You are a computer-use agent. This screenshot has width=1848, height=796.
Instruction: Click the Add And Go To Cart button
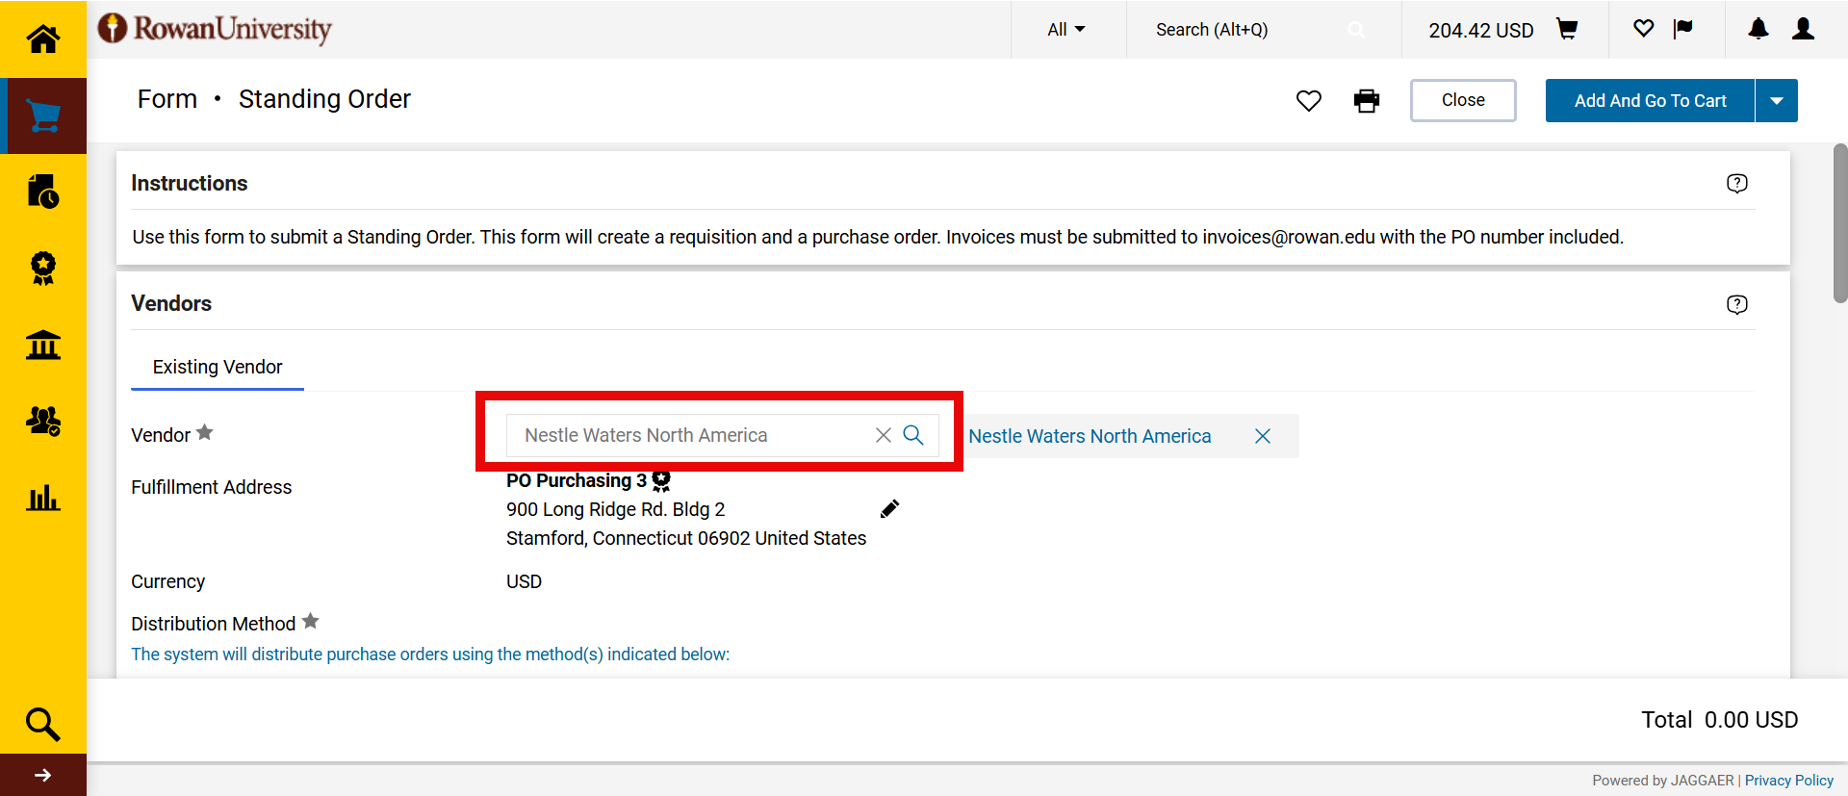coord(1650,101)
